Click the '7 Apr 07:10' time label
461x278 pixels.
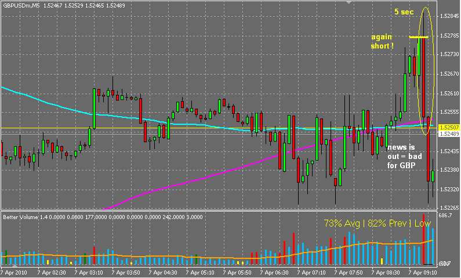311,273
